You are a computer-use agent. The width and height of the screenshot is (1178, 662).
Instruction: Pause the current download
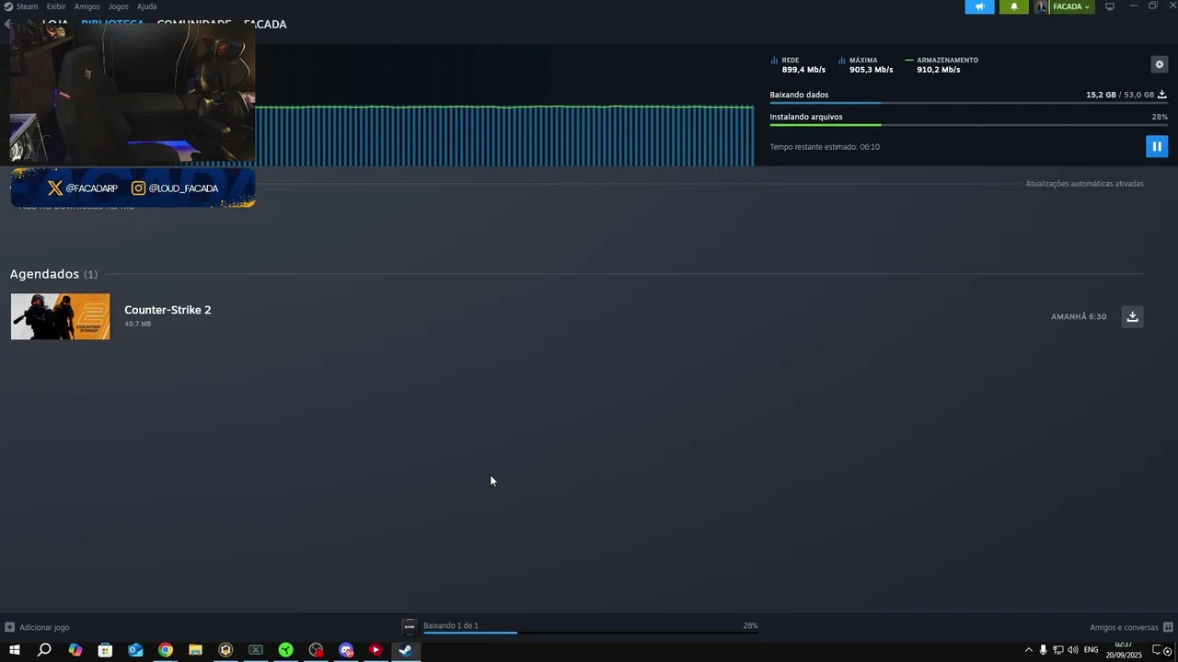tap(1157, 146)
